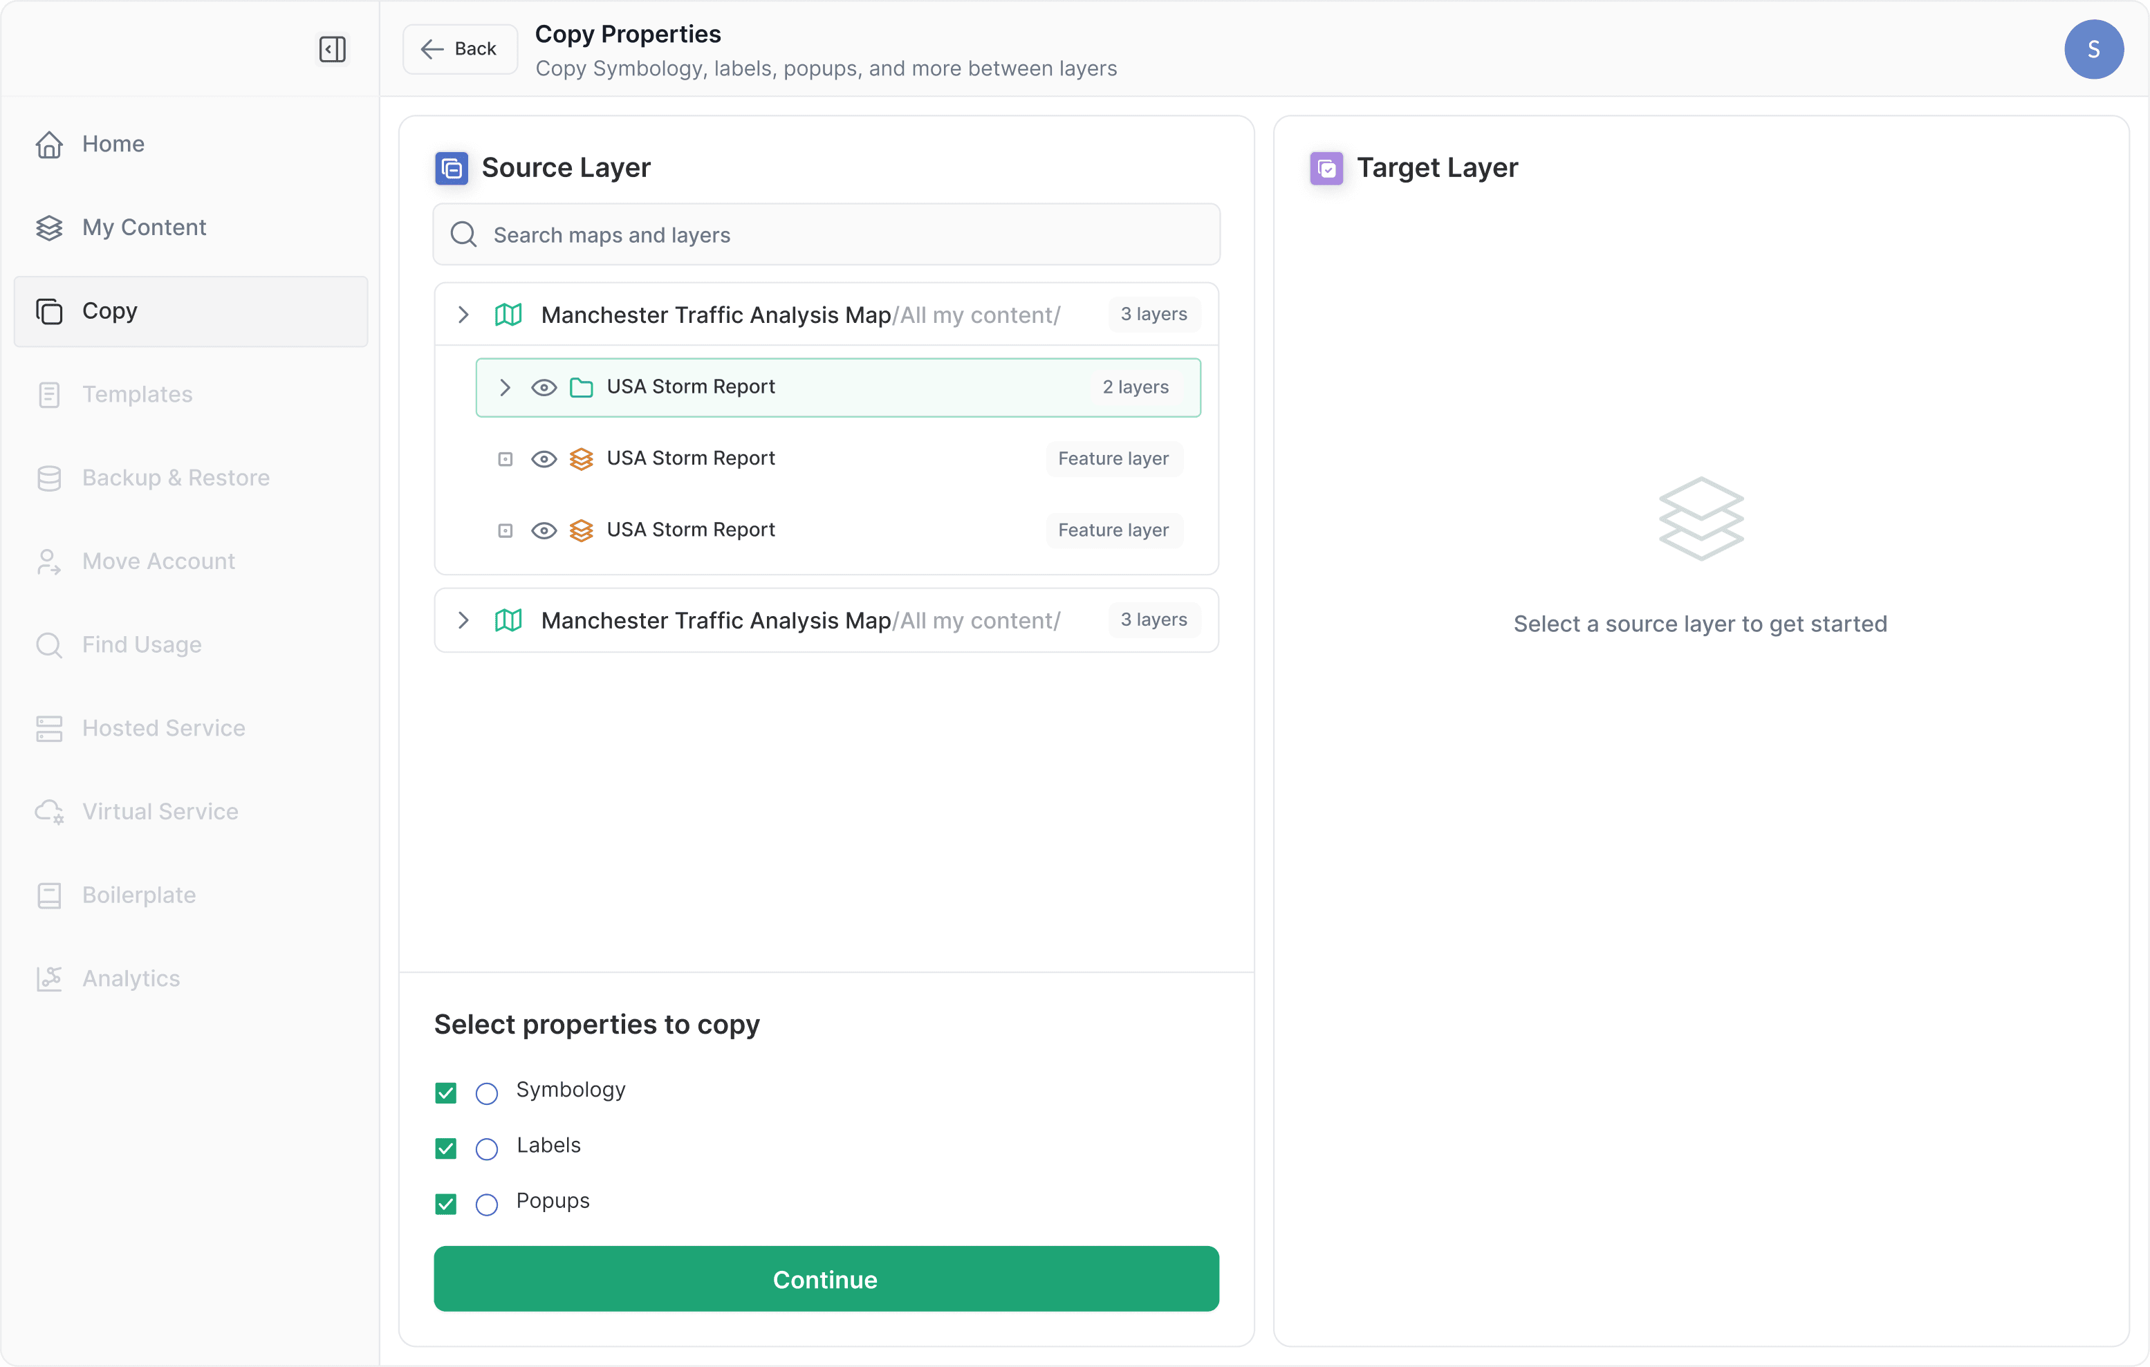The height and width of the screenshot is (1367, 2150).
Task: Toggle visibility of USA Storm Report folder
Action: coord(544,387)
